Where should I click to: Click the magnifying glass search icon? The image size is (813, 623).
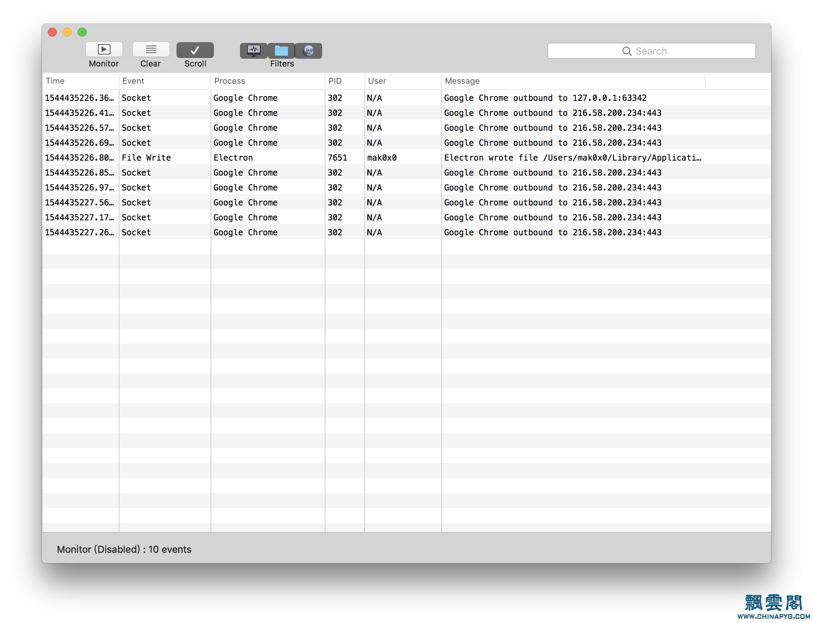point(627,51)
